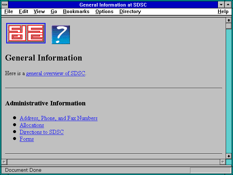Click the vertical scrollbar thumb
Screen dimensions: 233x175
tap(229, 26)
